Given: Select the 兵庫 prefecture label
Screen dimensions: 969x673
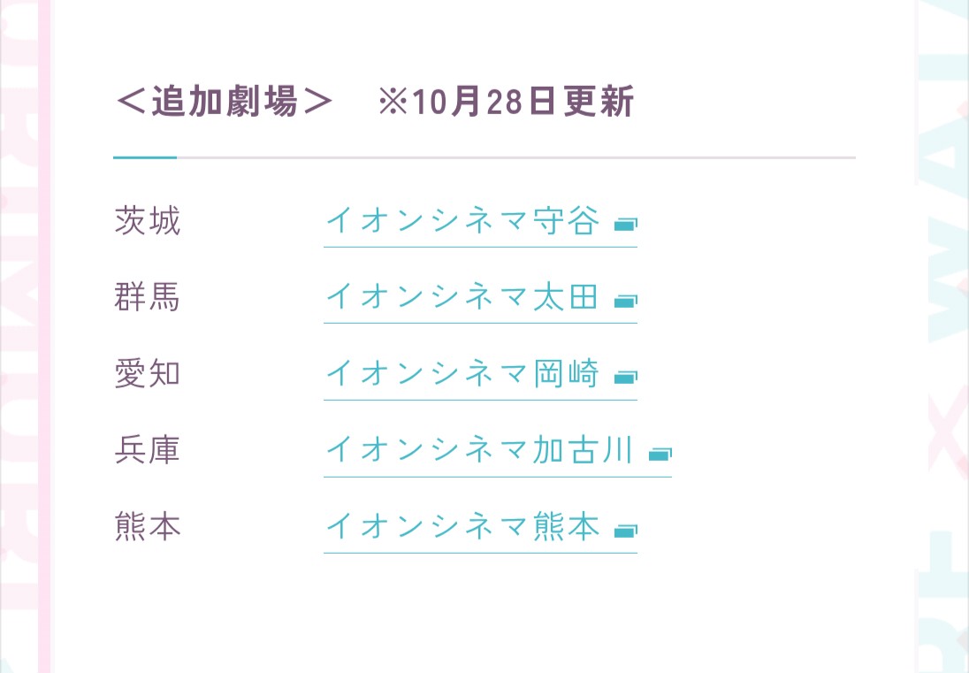Looking at the screenshot, I should pyautogui.click(x=148, y=451).
